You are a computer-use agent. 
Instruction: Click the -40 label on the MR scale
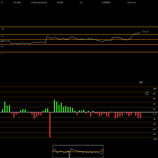pyautogui.click(x=154, y=124)
